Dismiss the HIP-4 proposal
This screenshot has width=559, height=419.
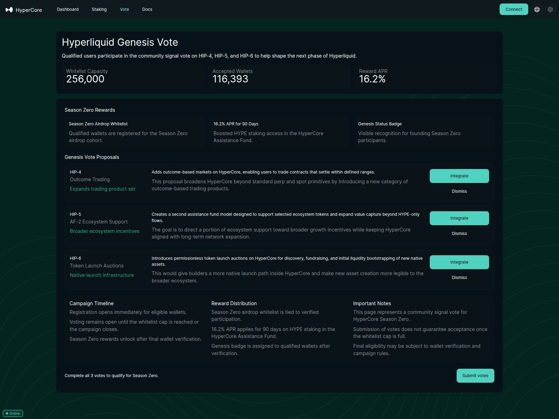tap(459, 191)
